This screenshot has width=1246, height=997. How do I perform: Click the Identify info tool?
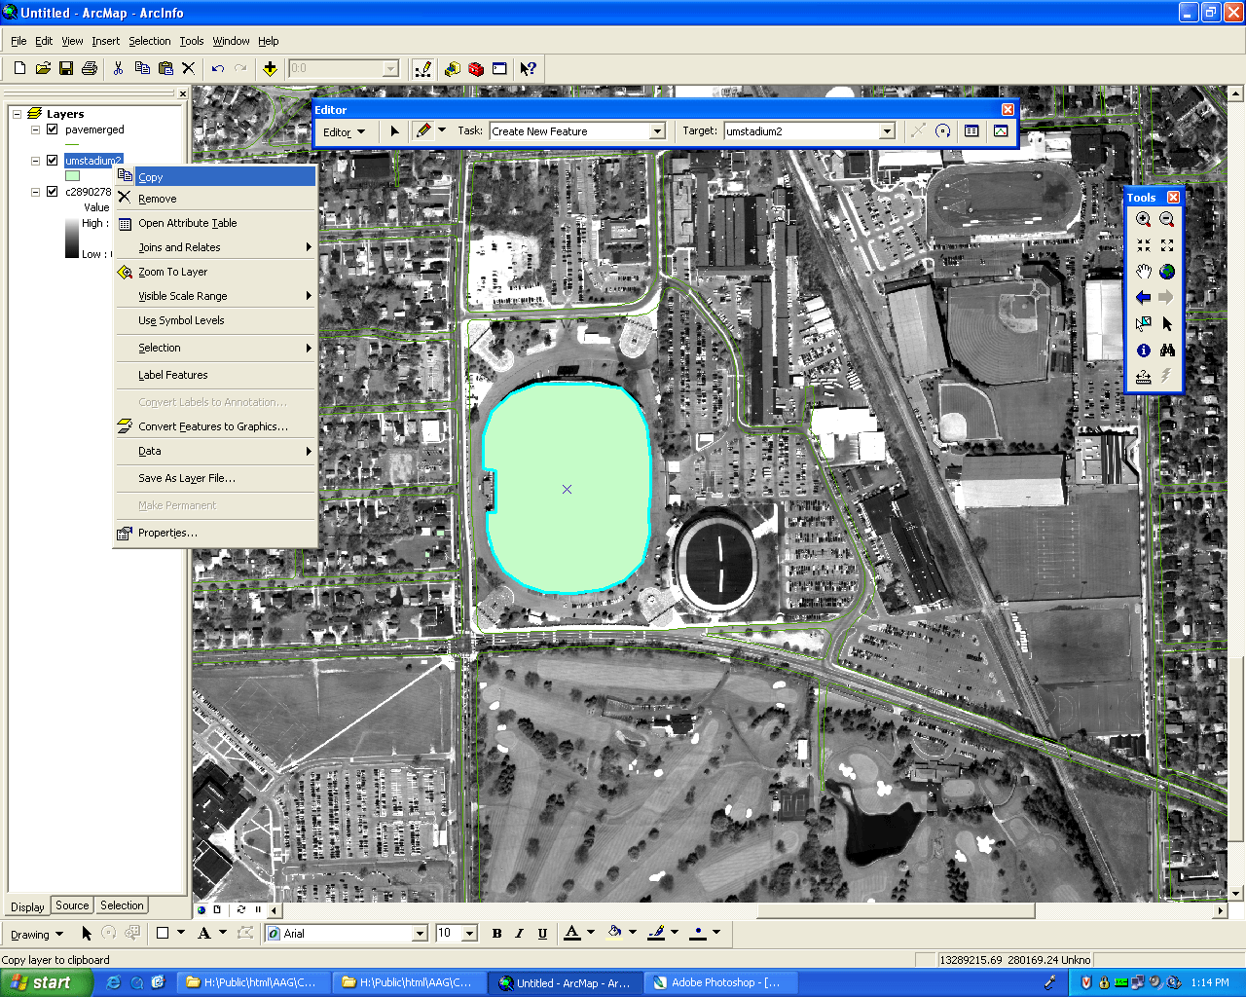tap(1143, 351)
